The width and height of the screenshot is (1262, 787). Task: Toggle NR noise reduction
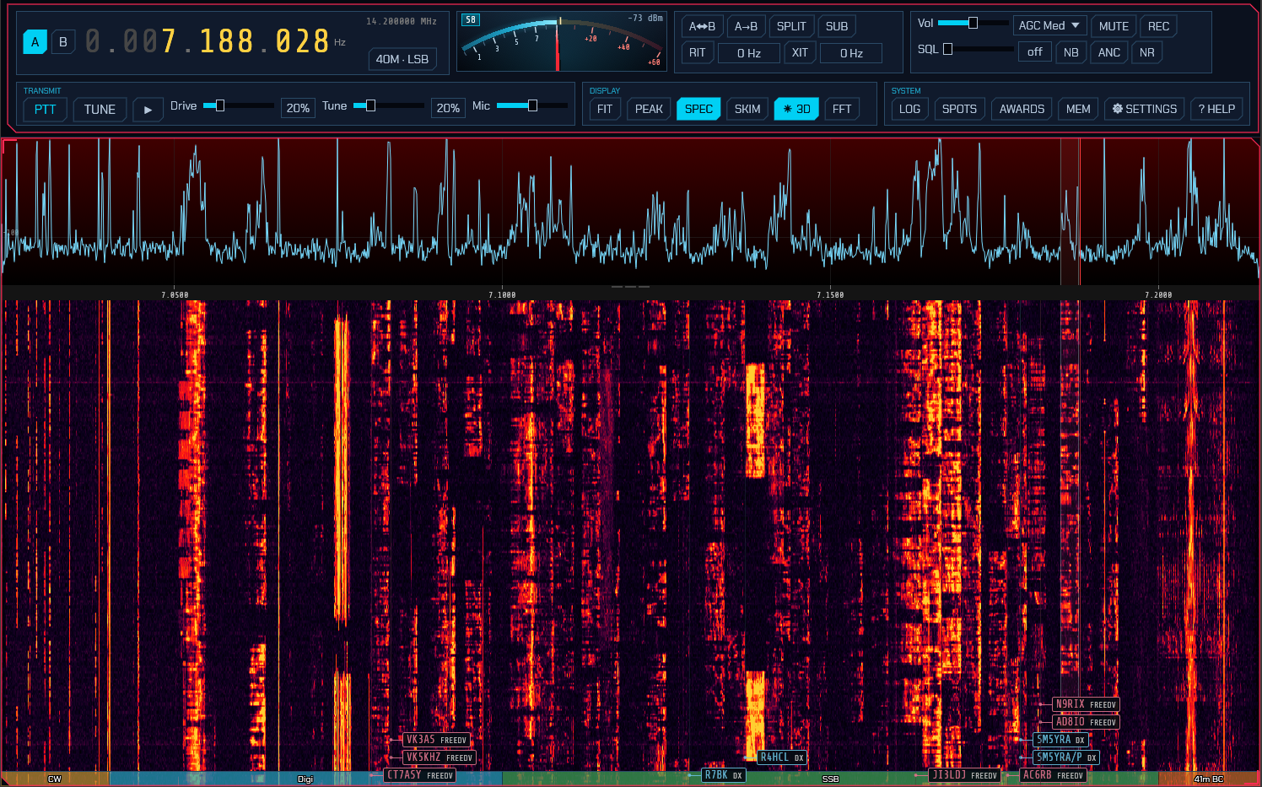click(1146, 52)
